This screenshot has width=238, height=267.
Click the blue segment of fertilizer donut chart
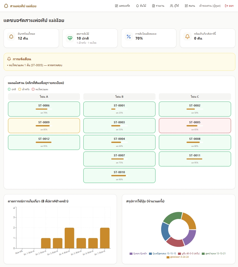(x=165, y=232)
